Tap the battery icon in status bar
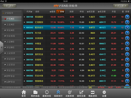The height and width of the screenshot is (98, 131). (129, 1)
